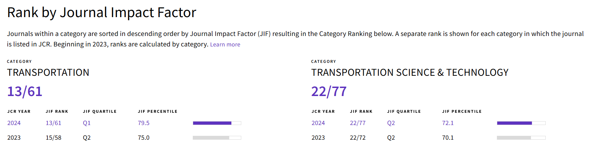Click the 15/58 rank for 2023
591x154 pixels.
pyautogui.click(x=53, y=138)
